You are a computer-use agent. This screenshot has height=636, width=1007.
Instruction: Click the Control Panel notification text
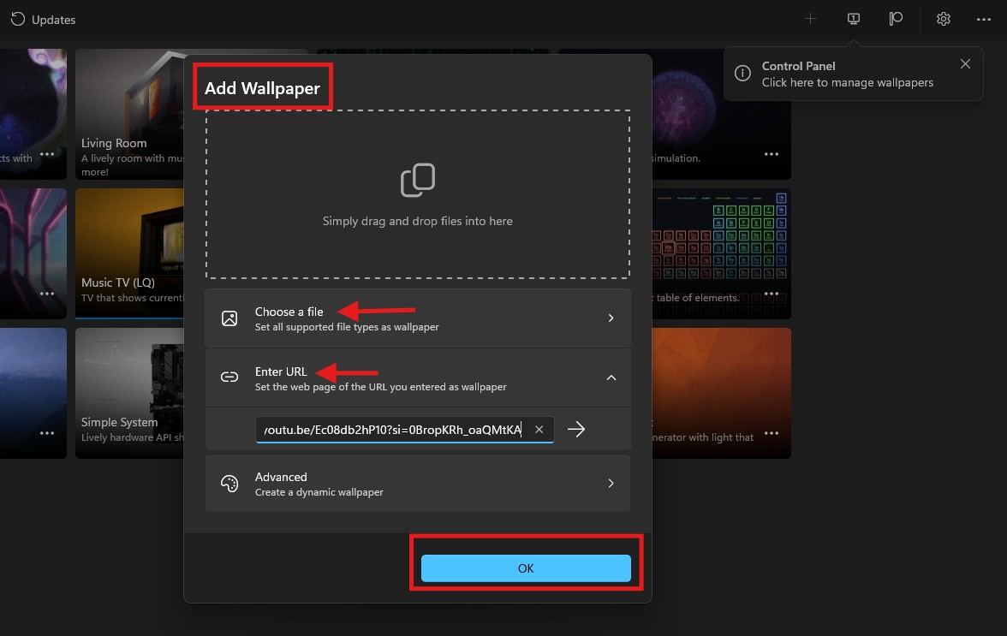847,74
